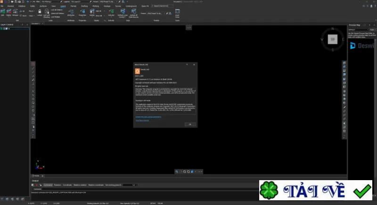This screenshot has height=205, width=377.
Task: Click the Set working plane Z field
Action: click(130, 185)
